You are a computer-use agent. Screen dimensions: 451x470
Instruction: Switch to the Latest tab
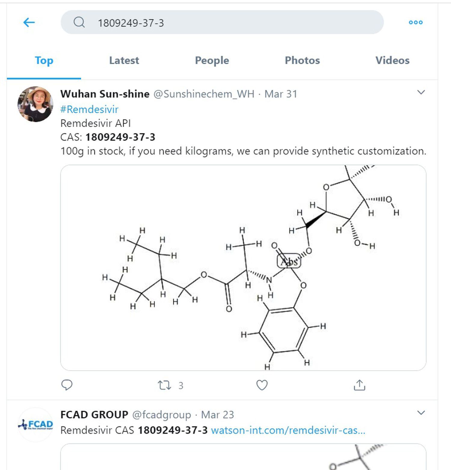click(x=124, y=60)
